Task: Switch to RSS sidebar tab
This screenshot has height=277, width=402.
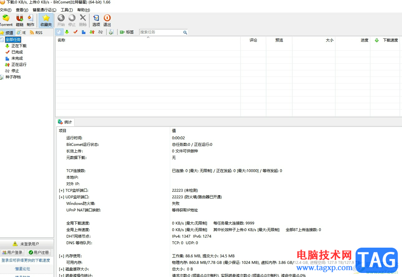Action: pos(36,32)
